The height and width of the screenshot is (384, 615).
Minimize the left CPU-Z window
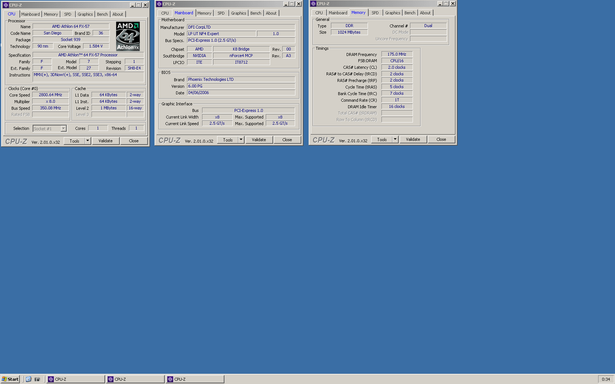pos(133,5)
